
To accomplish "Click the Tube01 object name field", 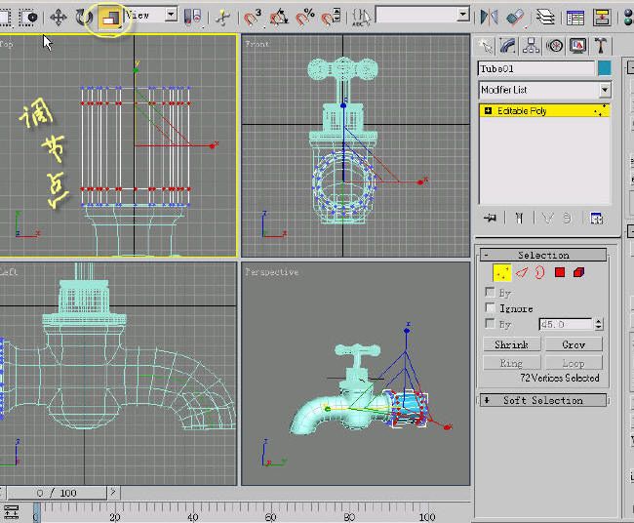I will click(536, 68).
